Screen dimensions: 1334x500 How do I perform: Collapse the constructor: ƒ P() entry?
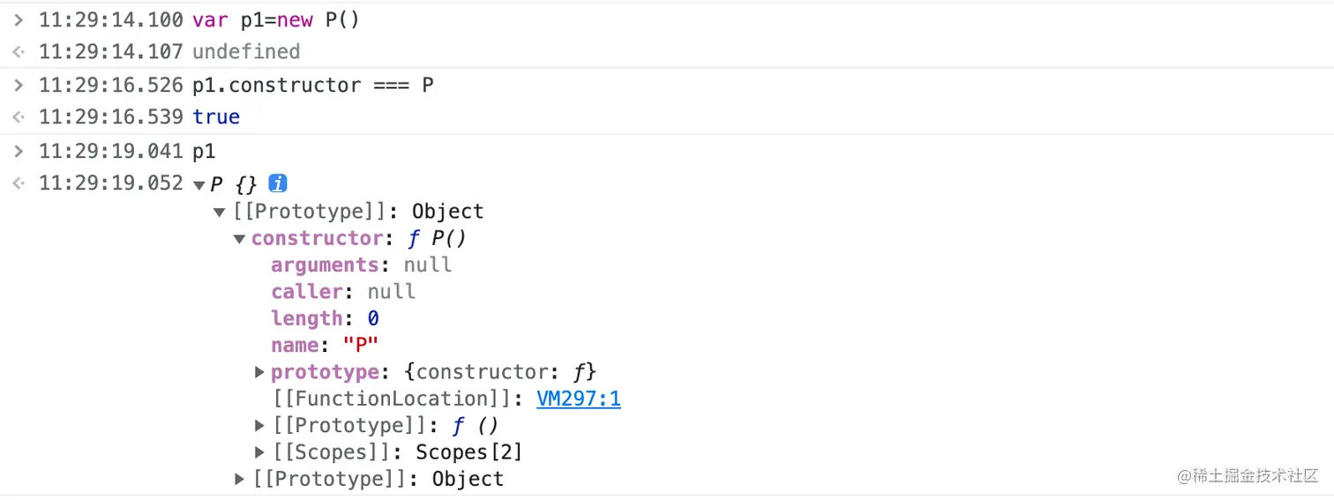coord(239,239)
